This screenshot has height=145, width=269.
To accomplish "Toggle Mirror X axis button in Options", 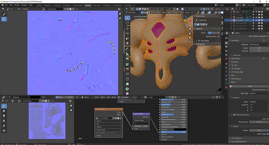I will (x=210, y=33).
